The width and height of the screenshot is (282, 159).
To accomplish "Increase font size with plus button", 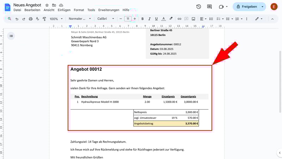I will (135, 19).
